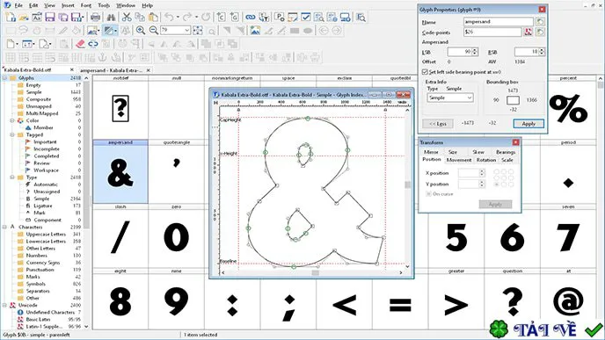Click the chain link toolbar icon
Image resolution: width=605 pixels, height=340 pixels.
pyautogui.click(x=251, y=18)
